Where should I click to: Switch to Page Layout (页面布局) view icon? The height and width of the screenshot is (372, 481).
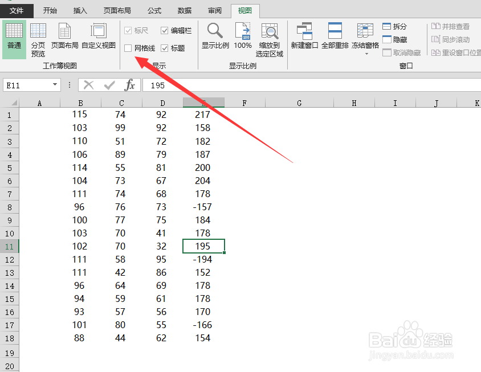65,36
